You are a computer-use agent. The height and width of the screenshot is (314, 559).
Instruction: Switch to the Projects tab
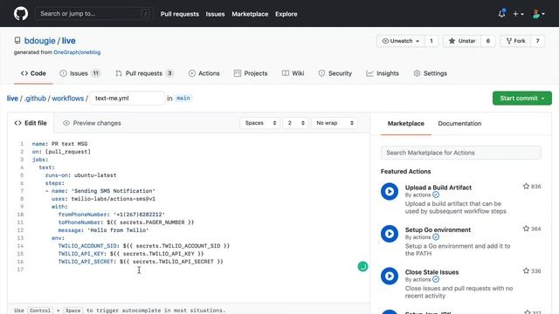251,73
